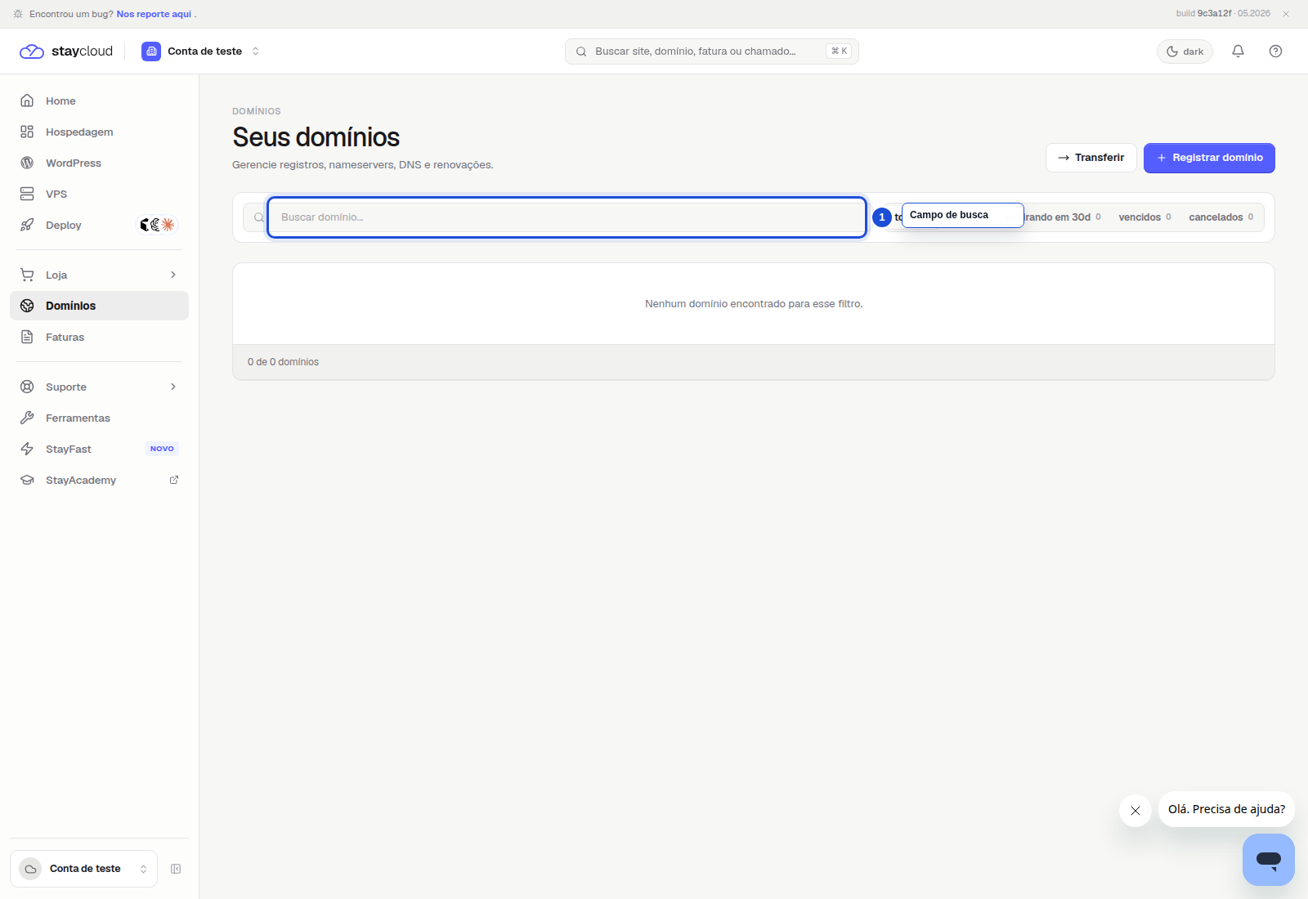Select the cancelados filter tab
Screen dimensions: 1308x899
pos(1221,217)
